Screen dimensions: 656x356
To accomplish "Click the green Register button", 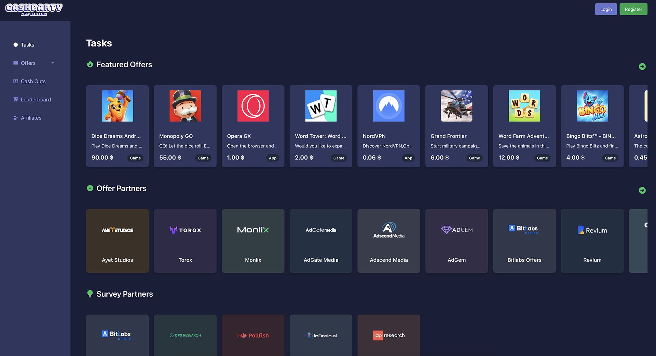I will pyautogui.click(x=633, y=9).
